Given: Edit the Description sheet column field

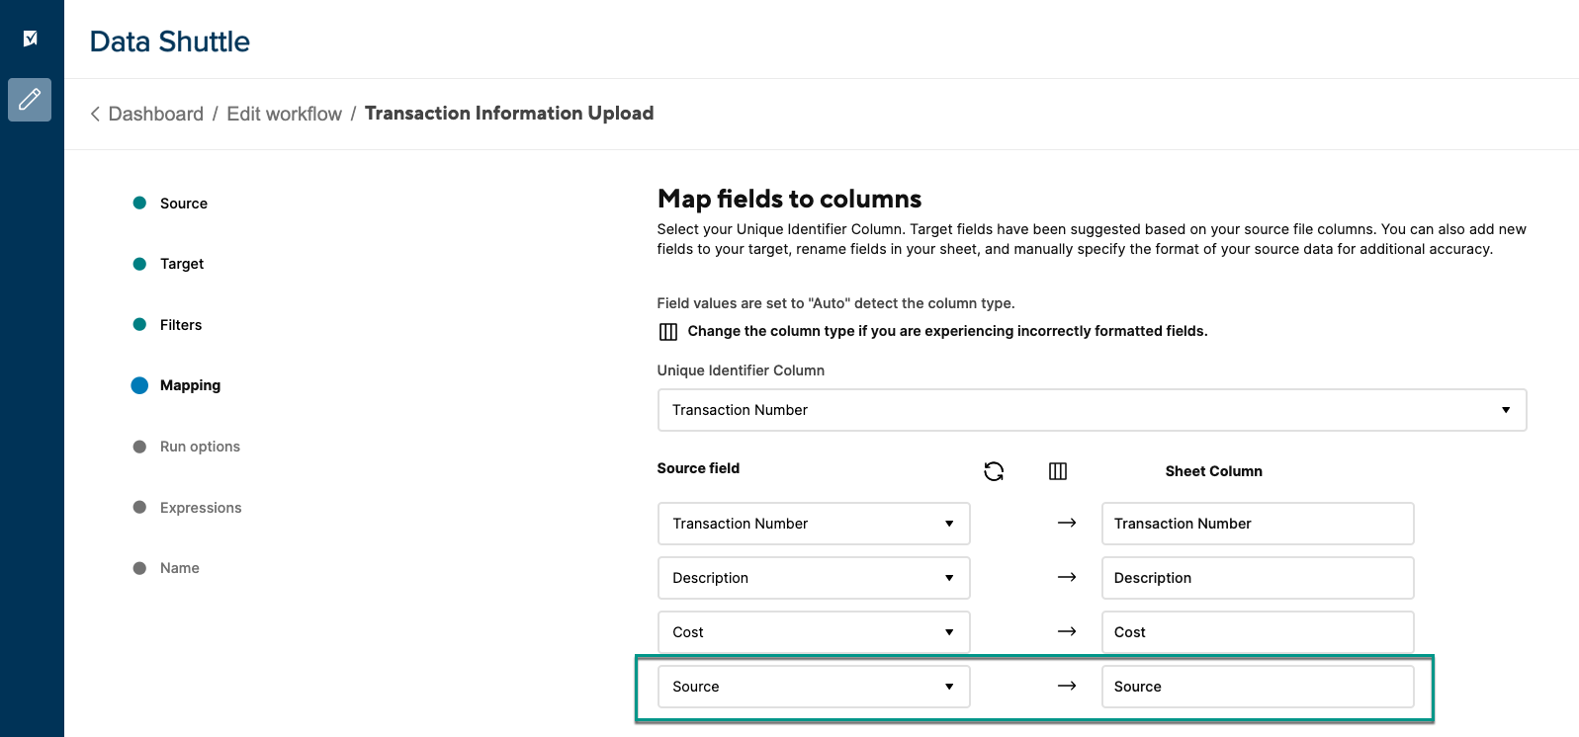Looking at the screenshot, I should coord(1258,578).
